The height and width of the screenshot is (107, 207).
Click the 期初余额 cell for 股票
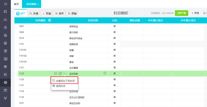point(132,50)
